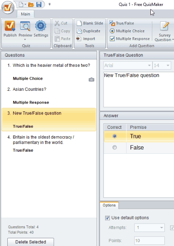174x246 pixels.
Task: Select the True answer radio button
Action: pyautogui.click(x=114, y=136)
